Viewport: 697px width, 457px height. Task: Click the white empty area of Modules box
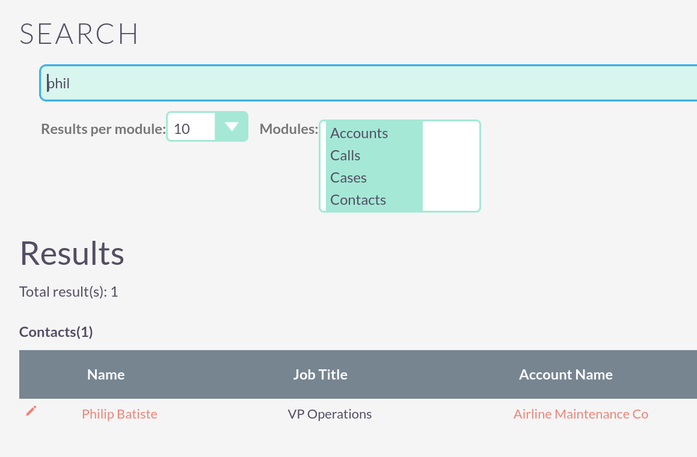click(450, 166)
